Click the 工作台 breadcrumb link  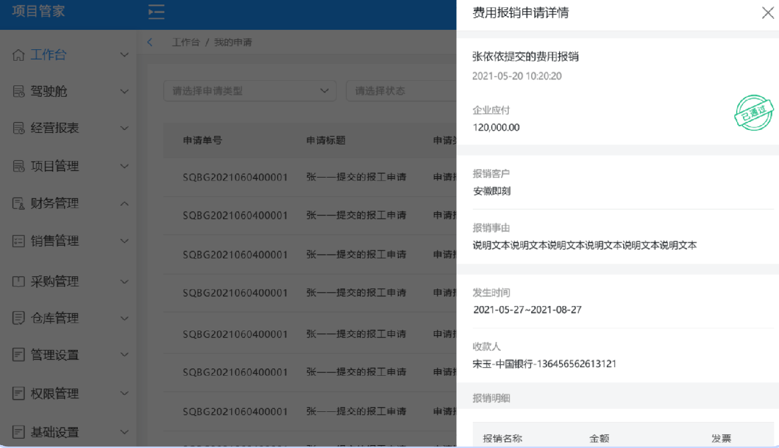[x=185, y=42]
